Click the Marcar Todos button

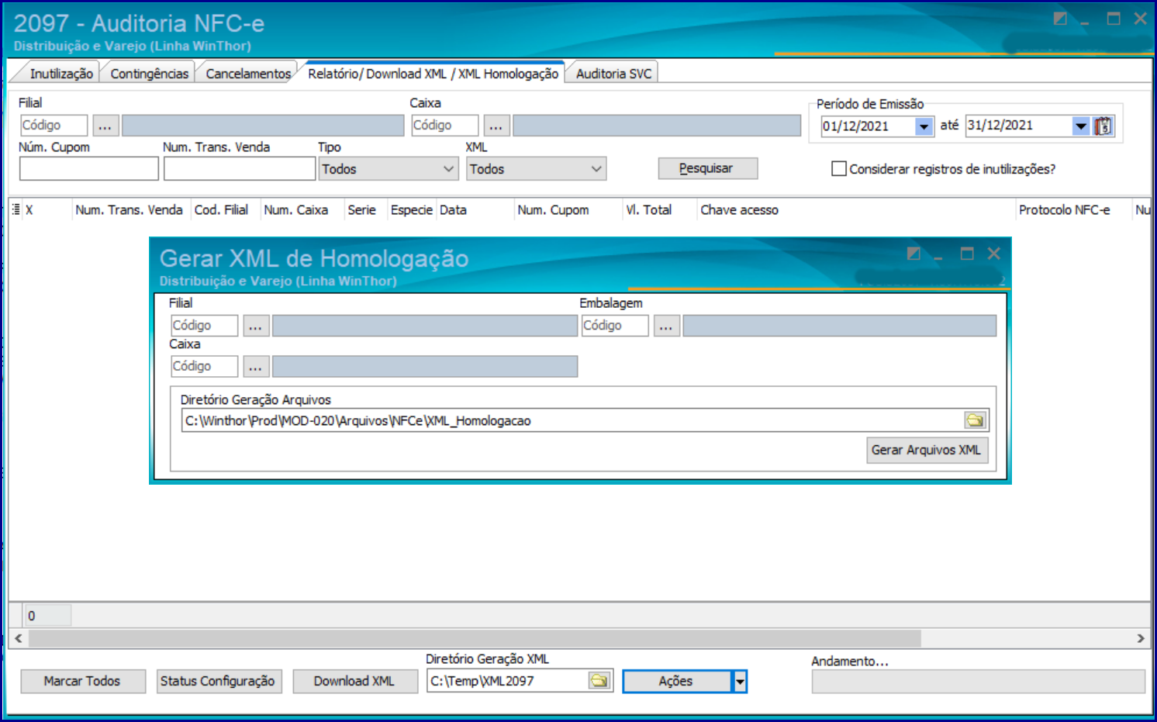point(82,681)
